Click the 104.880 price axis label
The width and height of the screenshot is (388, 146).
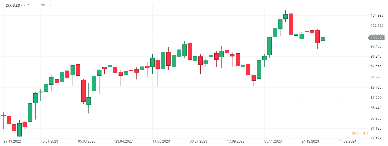[377, 15]
